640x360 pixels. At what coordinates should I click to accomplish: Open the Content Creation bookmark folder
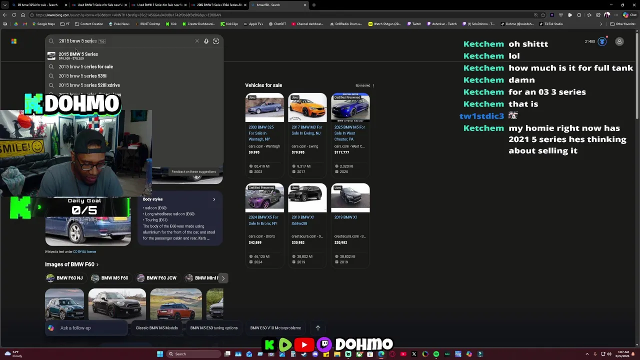[88, 23]
